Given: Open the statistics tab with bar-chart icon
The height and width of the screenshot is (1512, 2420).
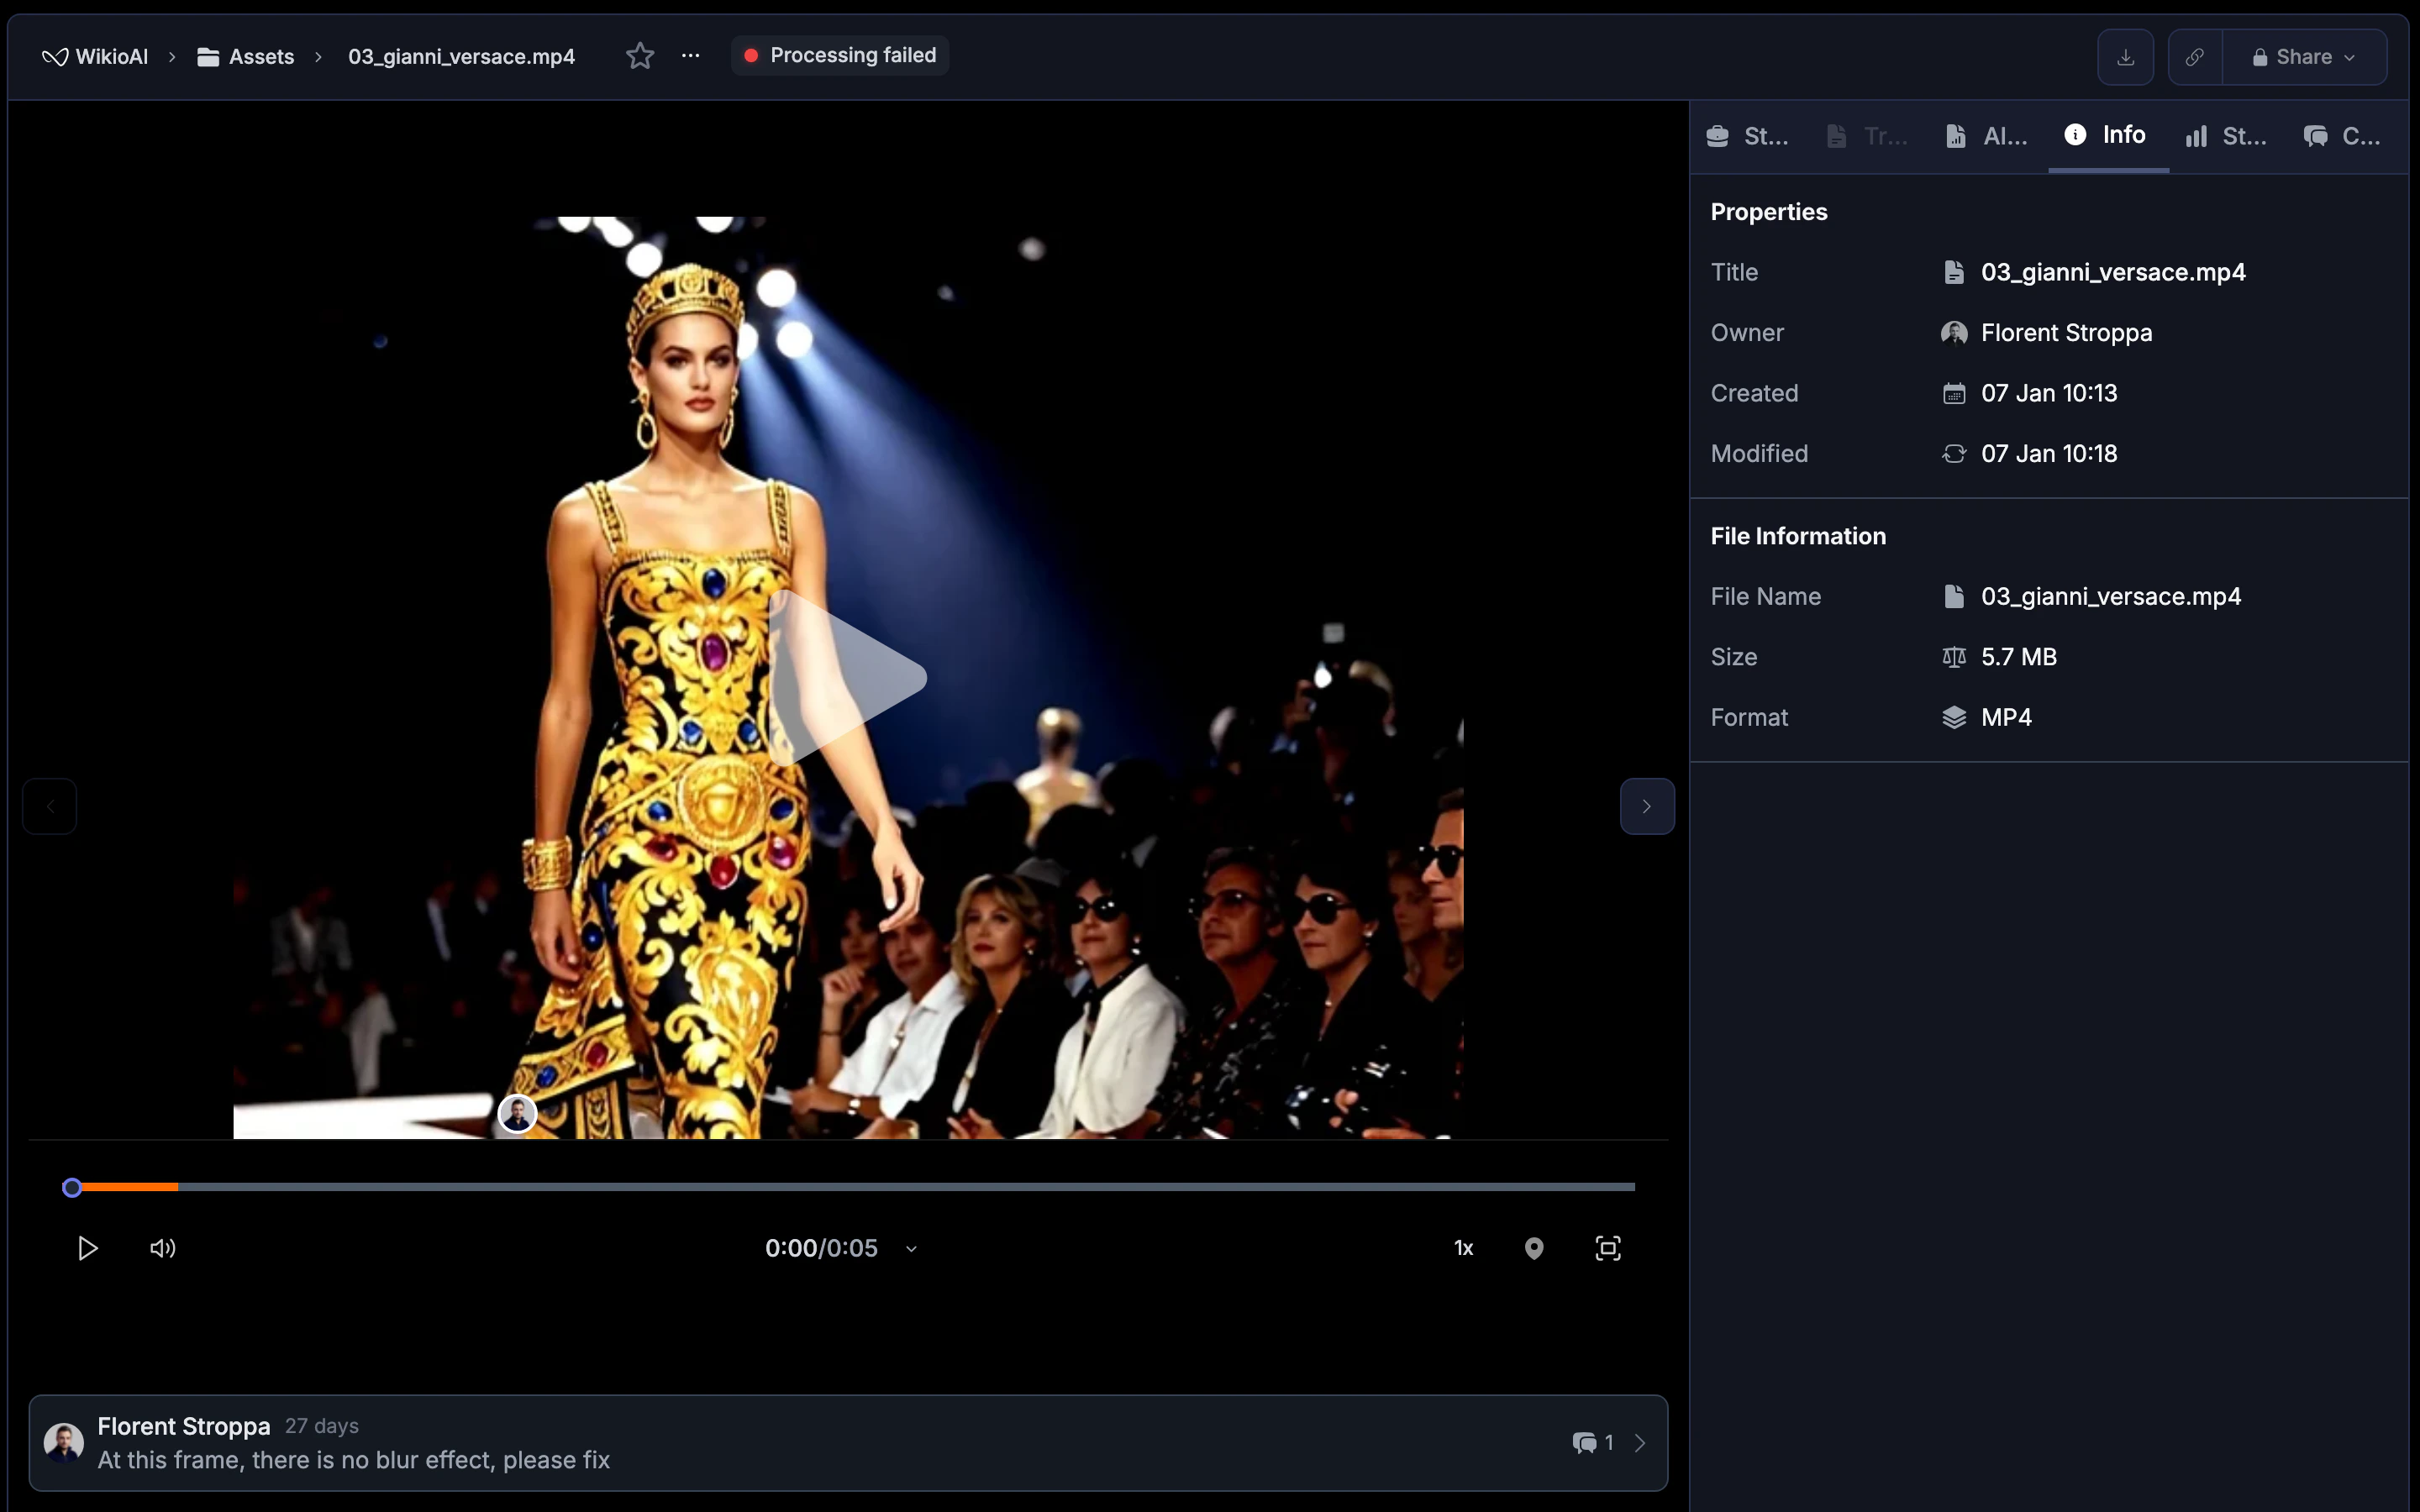Looking at the screenshot, I should coord(2226,136).
